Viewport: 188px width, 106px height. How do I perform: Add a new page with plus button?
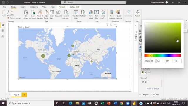[24, 95]
